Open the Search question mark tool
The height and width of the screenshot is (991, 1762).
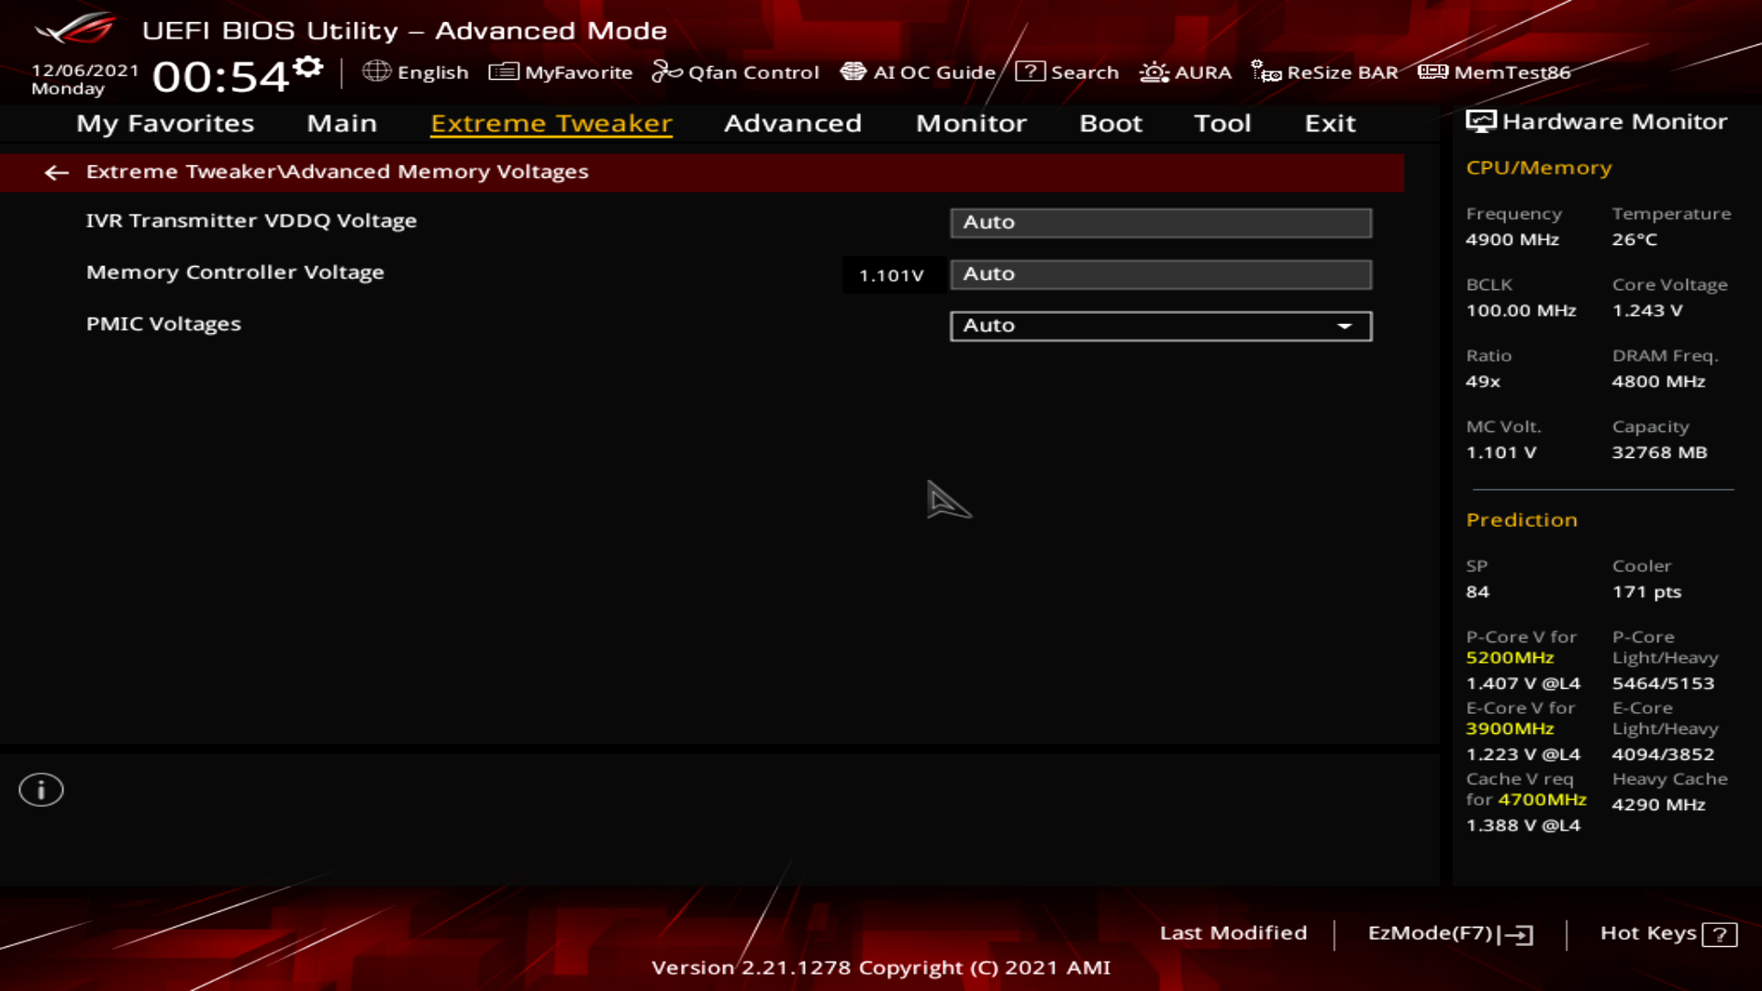click(1031, 72)
